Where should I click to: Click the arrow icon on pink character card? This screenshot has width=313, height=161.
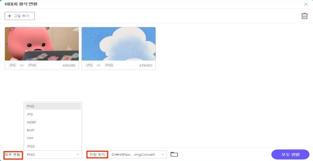pos(22,65)
